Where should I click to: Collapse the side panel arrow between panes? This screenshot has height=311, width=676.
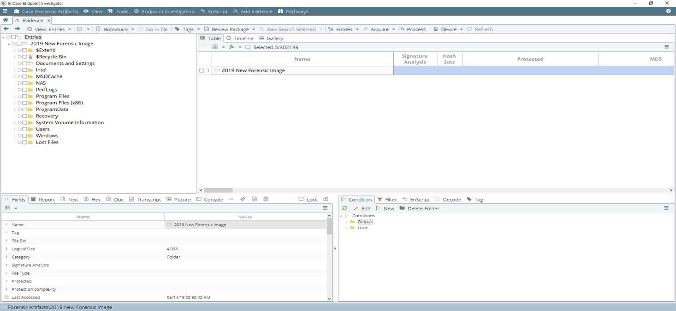pyautogui.click(x=335, y=248)
